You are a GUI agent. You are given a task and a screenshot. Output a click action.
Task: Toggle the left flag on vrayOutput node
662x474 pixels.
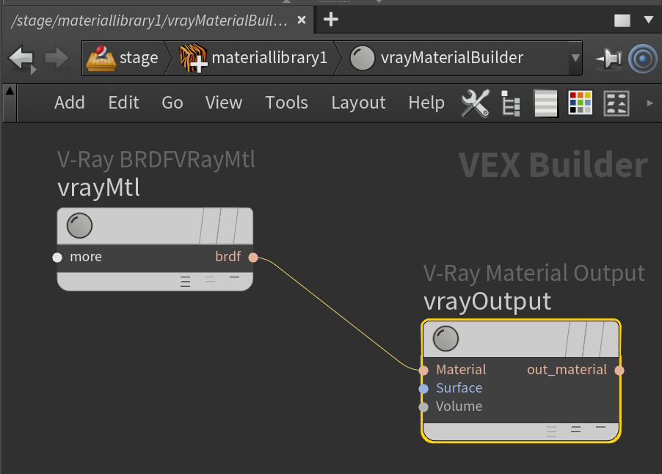576,338
